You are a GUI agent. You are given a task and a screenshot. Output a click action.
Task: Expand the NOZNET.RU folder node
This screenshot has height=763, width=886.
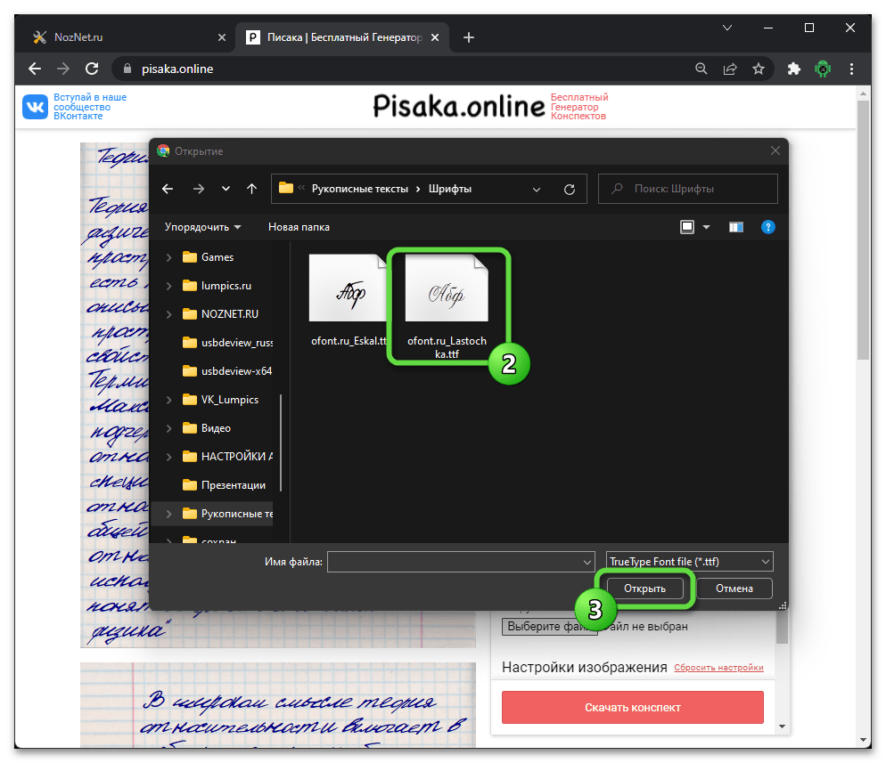pyautogui.click(x=169, y=314)
